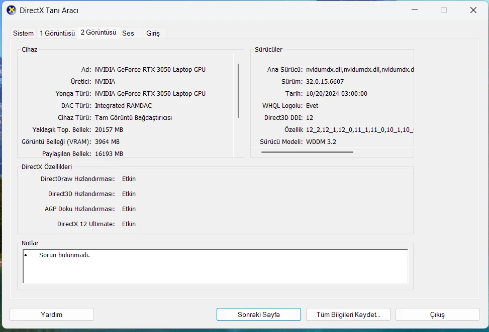The width and height of the screenshot is (489, 332).
Task: Click Etkin next to DirectX 12 Ultimate
Action: [x=129, y=224]
